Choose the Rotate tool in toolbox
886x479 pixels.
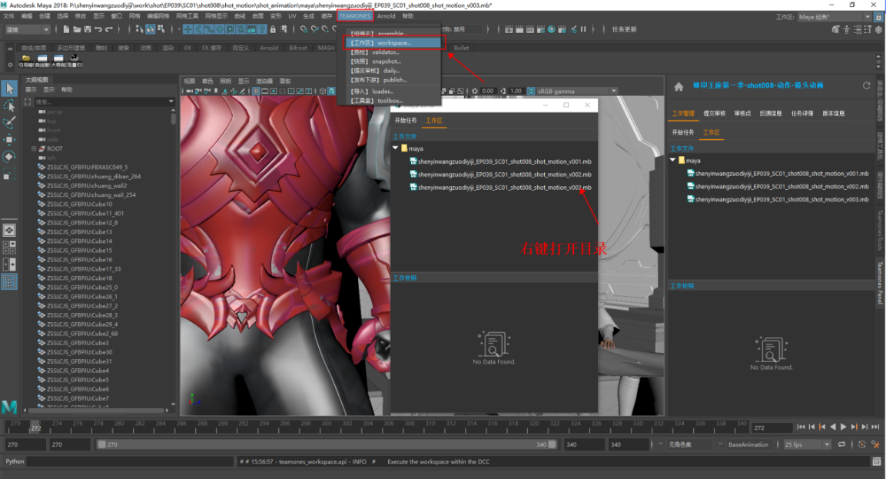click(x=9, y=156)
